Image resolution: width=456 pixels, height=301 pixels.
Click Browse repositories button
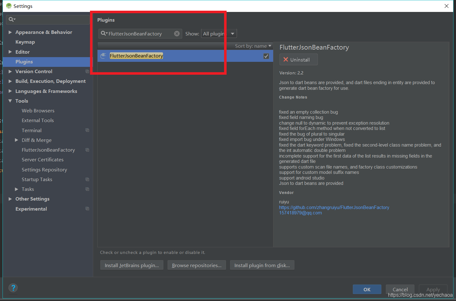point(197,265)
